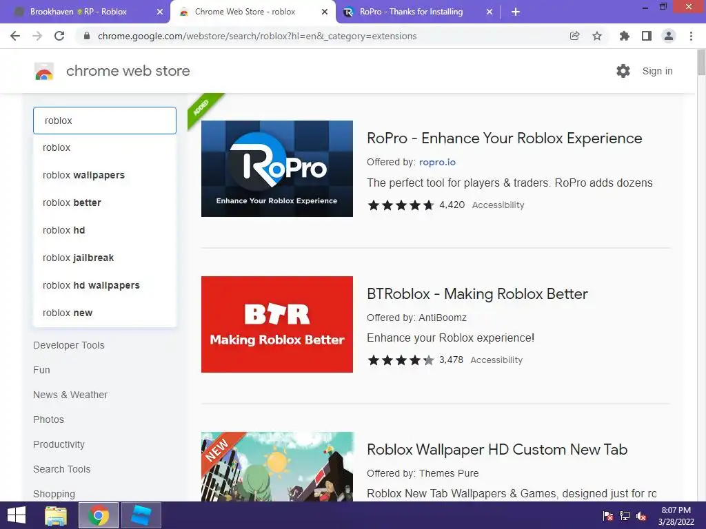This screenshot has width=706, height=529.
Task: Click 'Offered by: AntiBoomz' text
Action: (416, 318)
